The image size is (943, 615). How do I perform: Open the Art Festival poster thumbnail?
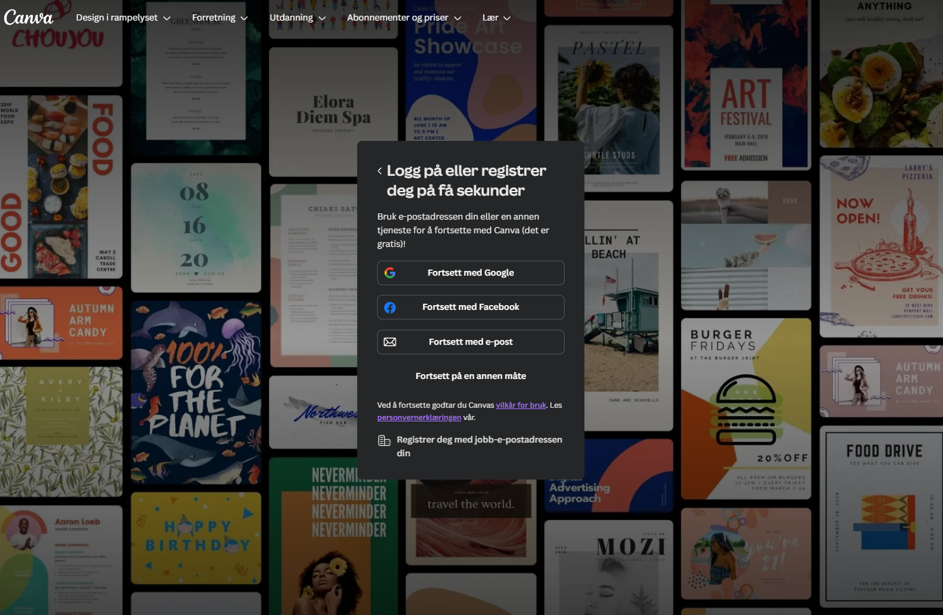746,86
